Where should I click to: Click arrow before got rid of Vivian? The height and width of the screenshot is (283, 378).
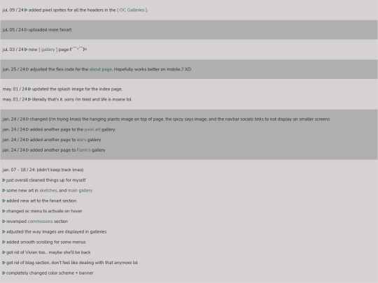coord(4,252)
